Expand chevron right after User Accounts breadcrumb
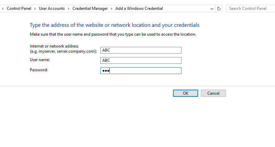This screenshot has width=275, height=147. pyautogui.click(x=68, y=8)
